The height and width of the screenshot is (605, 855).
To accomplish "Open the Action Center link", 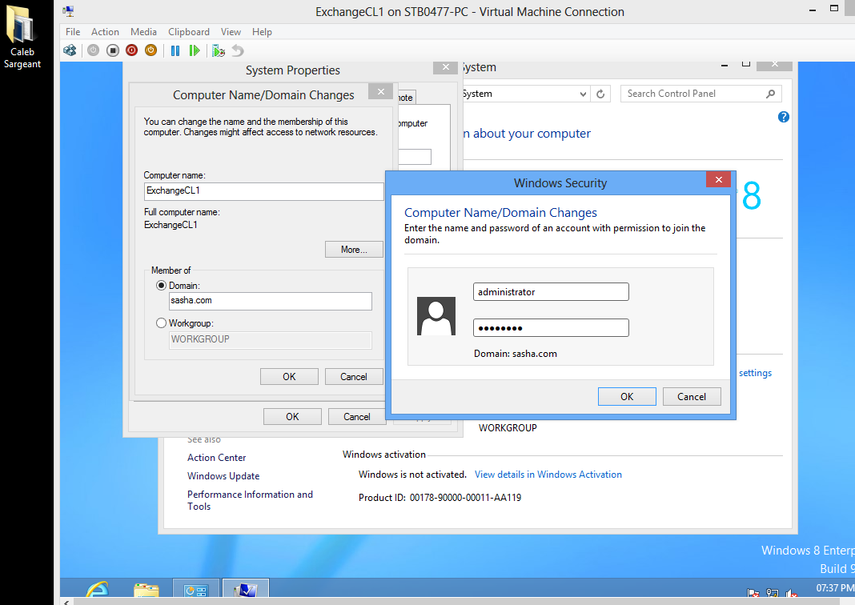I will point(216,457).
